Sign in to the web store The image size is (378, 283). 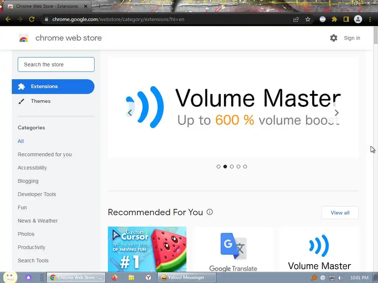click(x=352, y=38)
